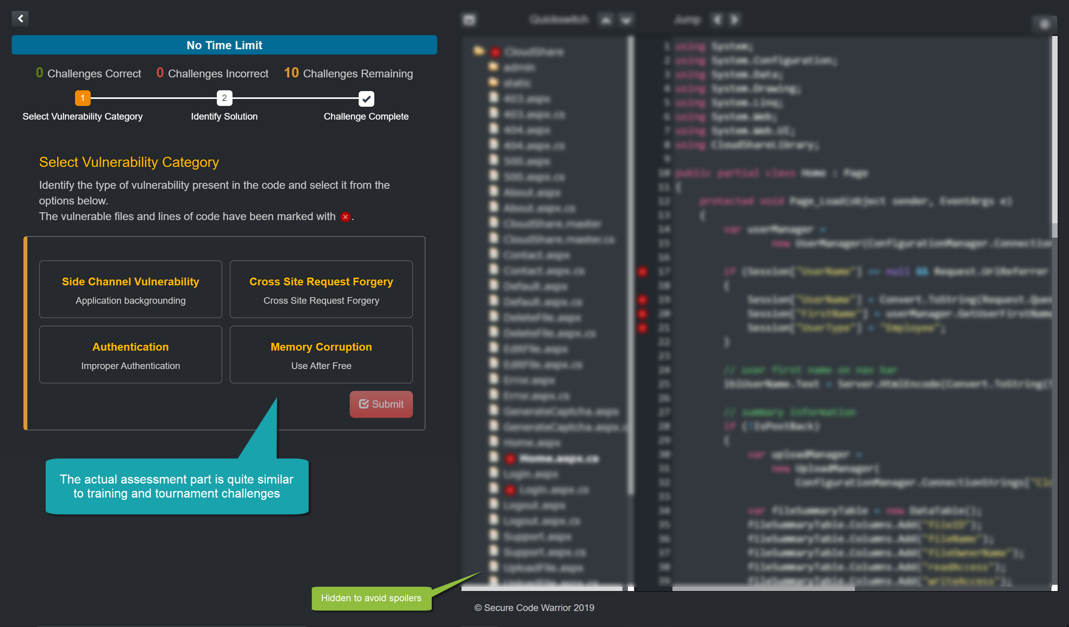
Task: Open EditFile.aspx.cs in the file tree
Action: click(x=543, y=364)
